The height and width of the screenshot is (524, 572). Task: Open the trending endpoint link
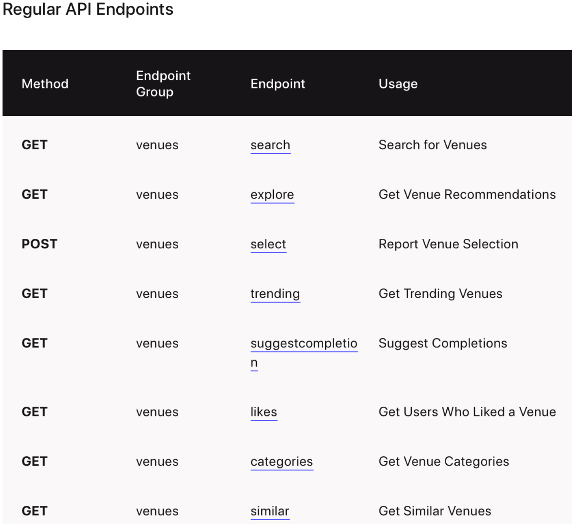click(275, 294)
